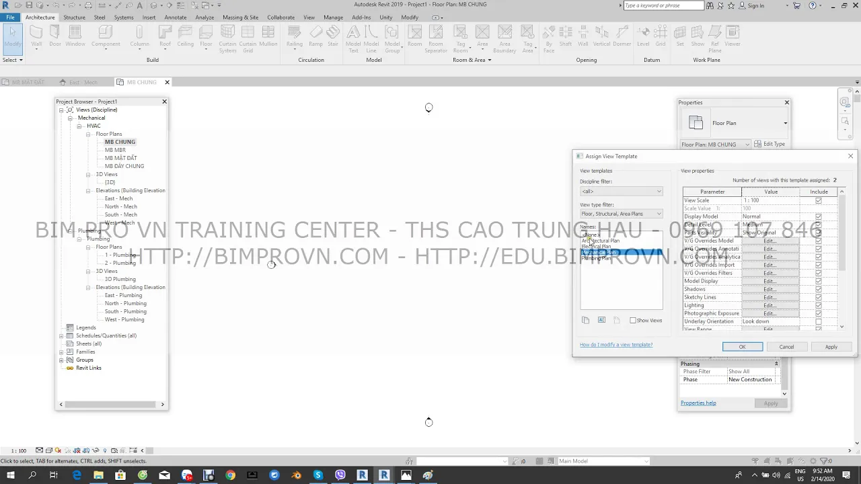
Task: Expand the Families node
Action: [61, 352]
